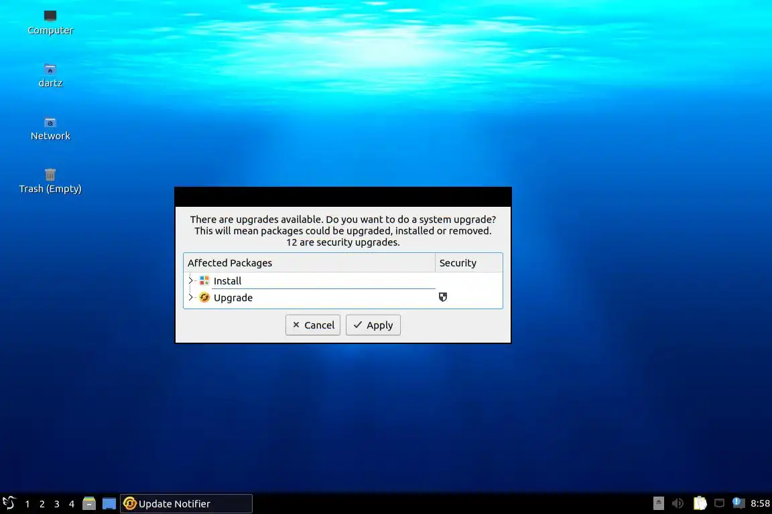Click the 8:58 clock
This screenshot has width=772, height=514.
[760, 503]
